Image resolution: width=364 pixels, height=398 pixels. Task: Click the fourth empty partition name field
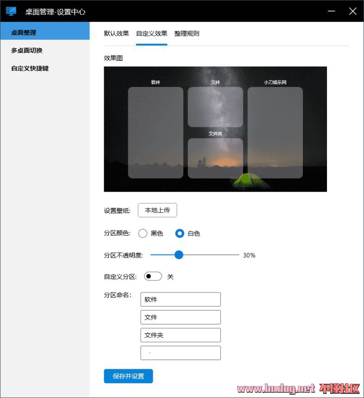(181, 353)
